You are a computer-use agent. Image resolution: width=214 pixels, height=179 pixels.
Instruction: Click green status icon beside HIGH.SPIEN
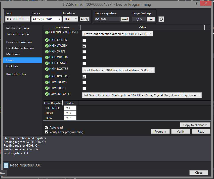tap(47, 51)
